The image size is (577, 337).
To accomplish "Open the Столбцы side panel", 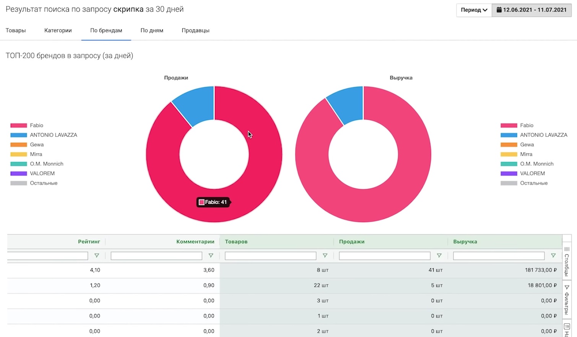I will coord(567,261).
